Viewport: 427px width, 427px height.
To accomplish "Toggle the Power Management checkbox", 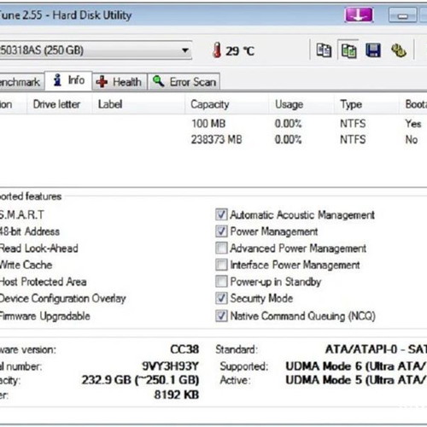I will [x=221, y=231].
